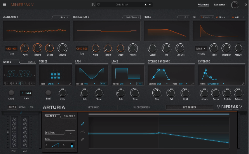Screen dimensions: 249x154
Task: Select the Shaper 2 tab
Action: 70,116
